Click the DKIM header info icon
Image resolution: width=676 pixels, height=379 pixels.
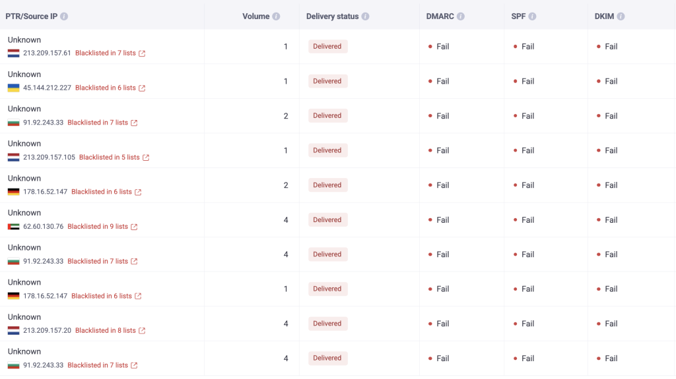pos(621,16)
